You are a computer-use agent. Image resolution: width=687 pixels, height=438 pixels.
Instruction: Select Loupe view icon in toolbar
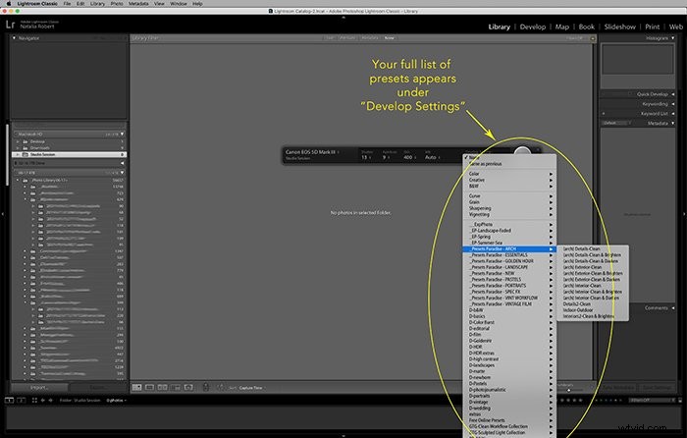click(x=149, y=387)
